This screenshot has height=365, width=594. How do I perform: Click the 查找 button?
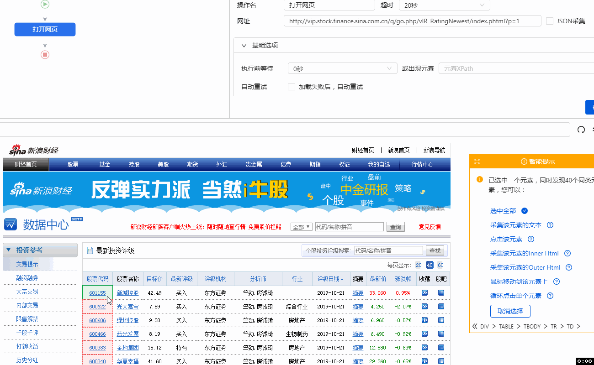(x=435, y=250)
